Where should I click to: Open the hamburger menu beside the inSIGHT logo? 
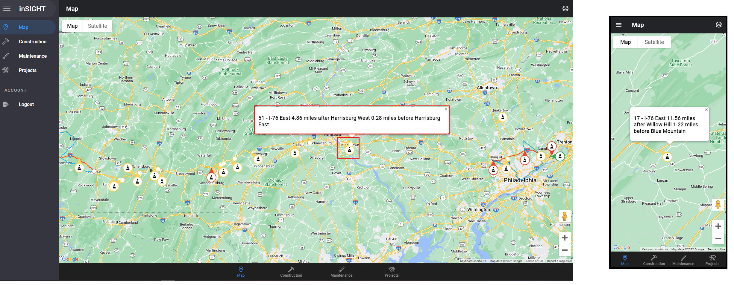[7, 9]
